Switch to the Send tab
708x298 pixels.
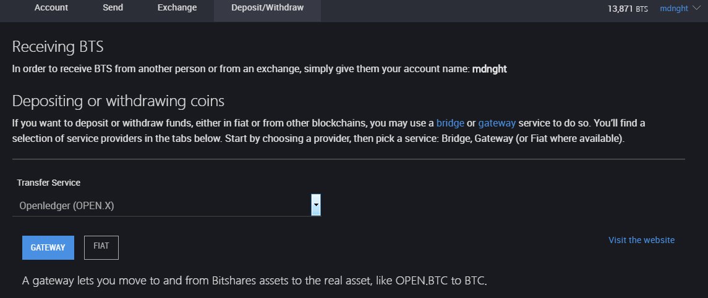click(113, 8)
